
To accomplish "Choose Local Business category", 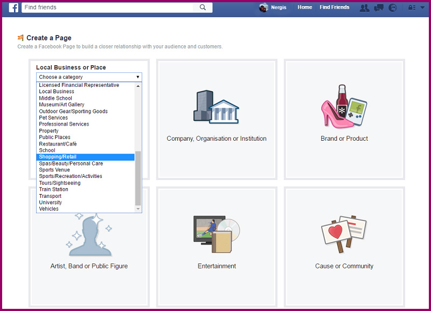I will [x=86, y=92].
